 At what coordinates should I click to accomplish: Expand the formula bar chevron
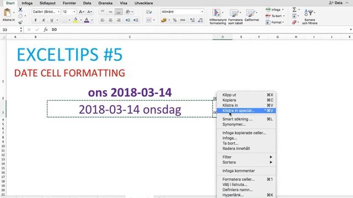[351, 30]
